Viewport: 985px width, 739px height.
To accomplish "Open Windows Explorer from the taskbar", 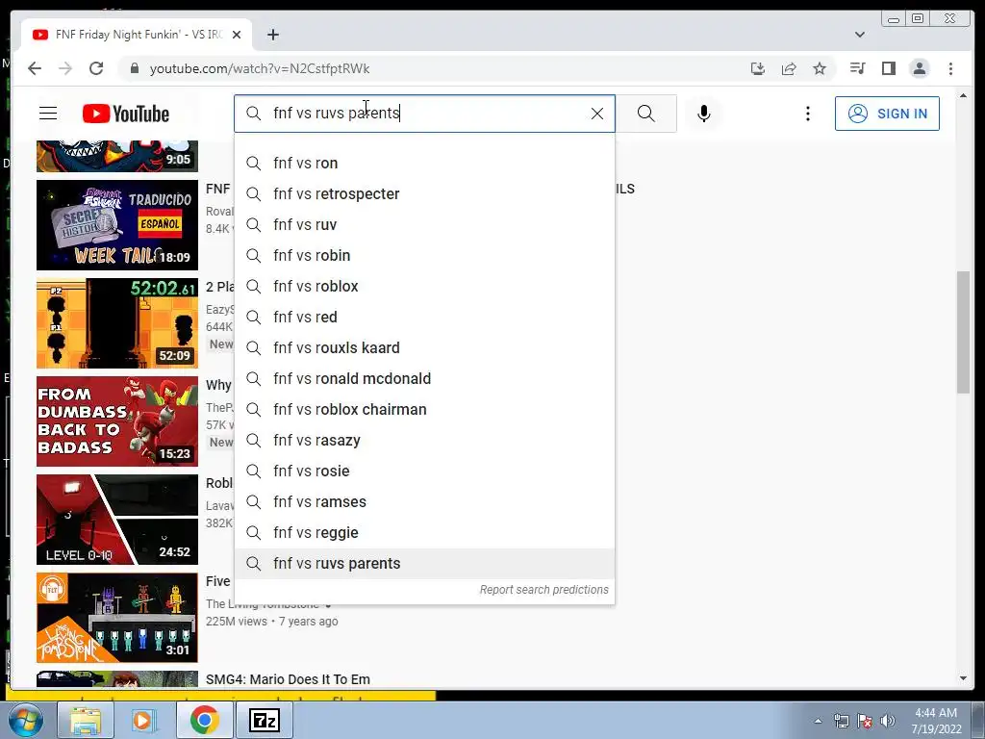I will point(86,720).
